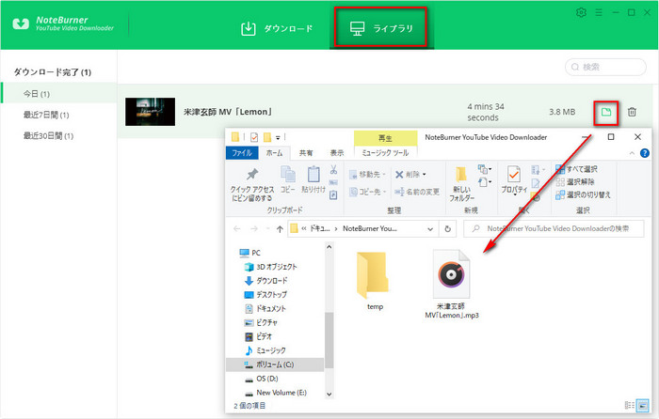Delete the Lemon track with trash icon
The image size is (659, 419).
[632, 112]
